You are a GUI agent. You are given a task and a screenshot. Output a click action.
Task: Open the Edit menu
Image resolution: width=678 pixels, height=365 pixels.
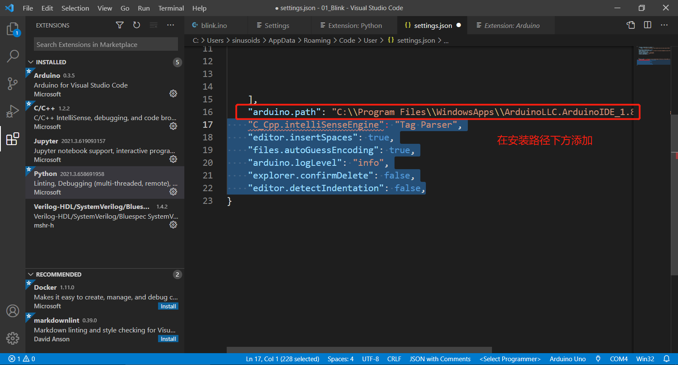click(x=47, y=8)
